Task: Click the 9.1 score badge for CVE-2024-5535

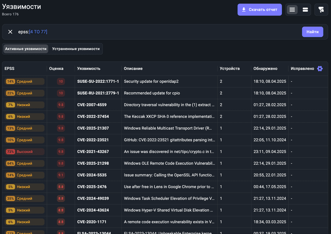Action: pyautogui.click(x=61, y=175)
